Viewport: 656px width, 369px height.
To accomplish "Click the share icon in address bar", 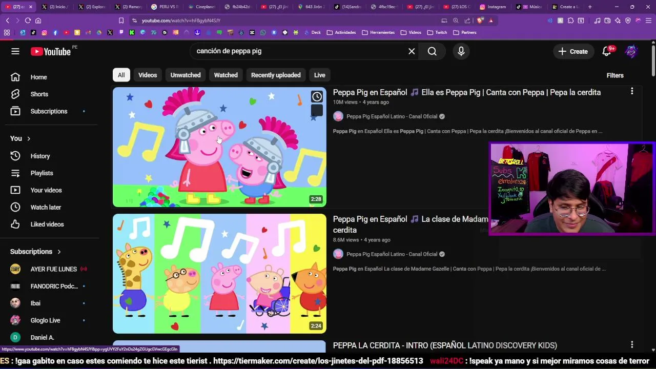I will pyautogui.click(x=467, y=20).
